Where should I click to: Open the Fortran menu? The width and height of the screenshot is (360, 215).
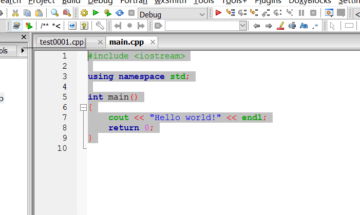coord(134,2)
